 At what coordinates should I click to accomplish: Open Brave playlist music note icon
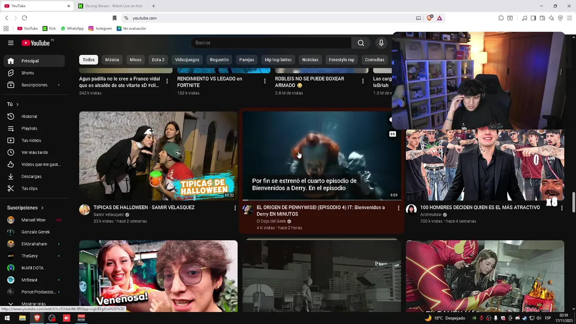coord(524,18)
